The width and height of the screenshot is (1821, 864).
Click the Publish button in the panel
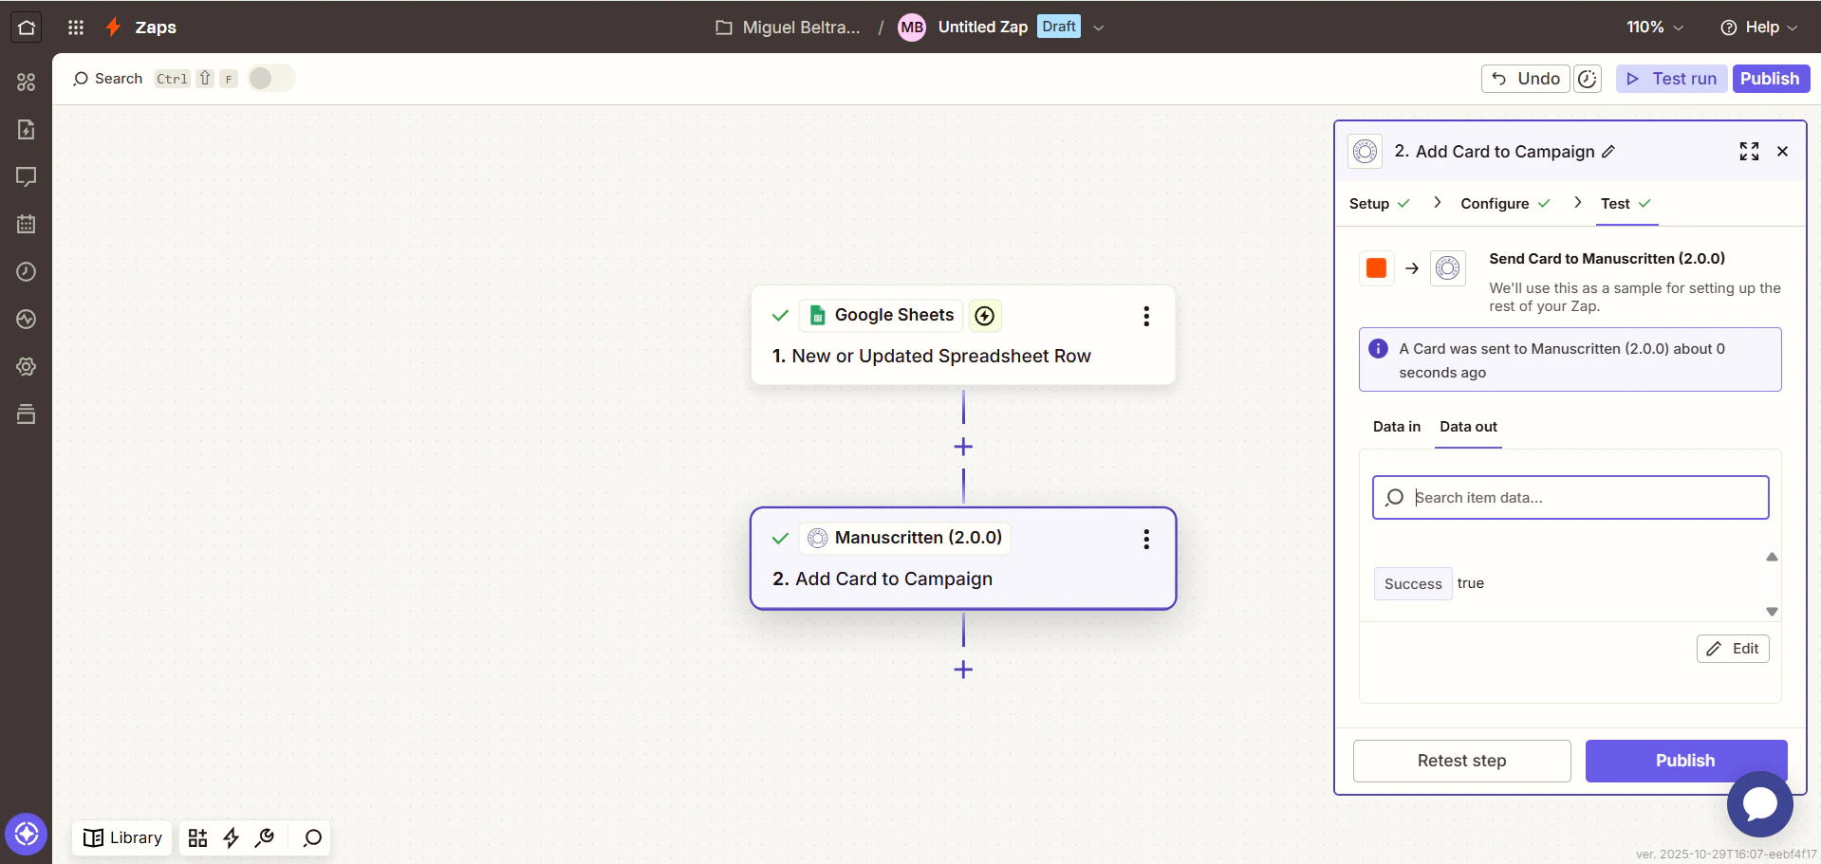point(1685,760)
